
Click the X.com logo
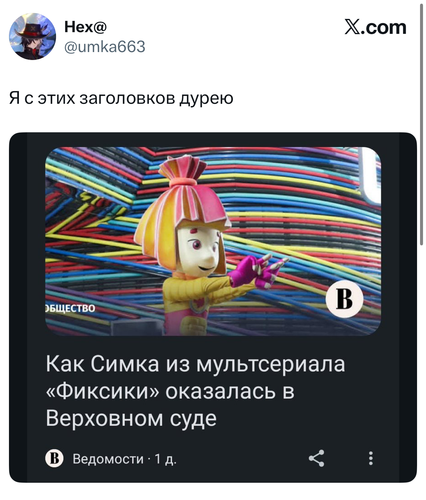(375, 27)
